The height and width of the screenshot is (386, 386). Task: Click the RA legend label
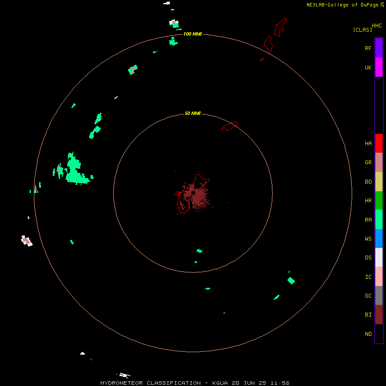368,220
